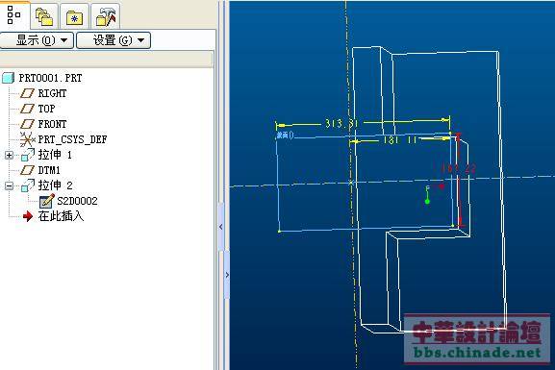Open the Model Tree tab icon
Screen dimensions: 555x370
click(13, 14)
